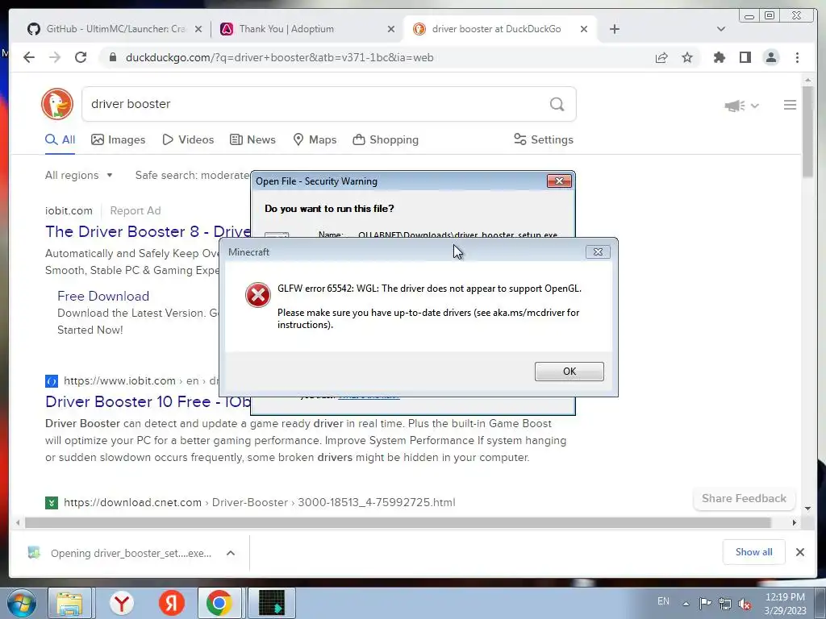Select the All results tab
Screen dimensions: 826x619
[x=60, y=139]
